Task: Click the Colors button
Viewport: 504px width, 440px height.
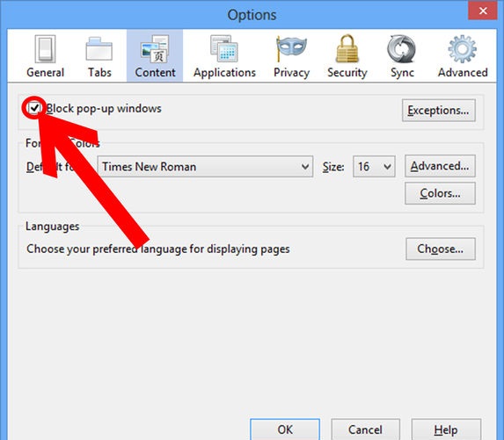Action: point(440,193)
